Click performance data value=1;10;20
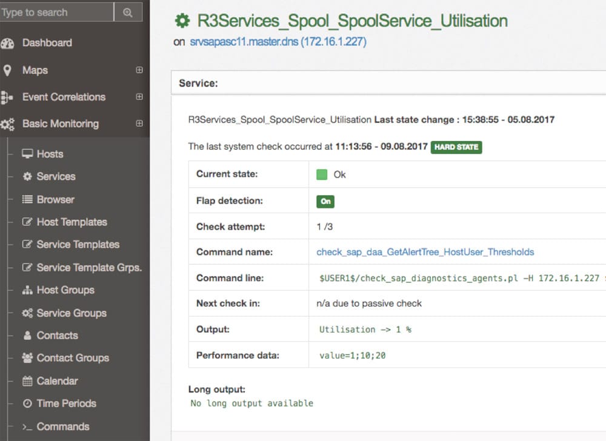 click(x=353, y=355)
